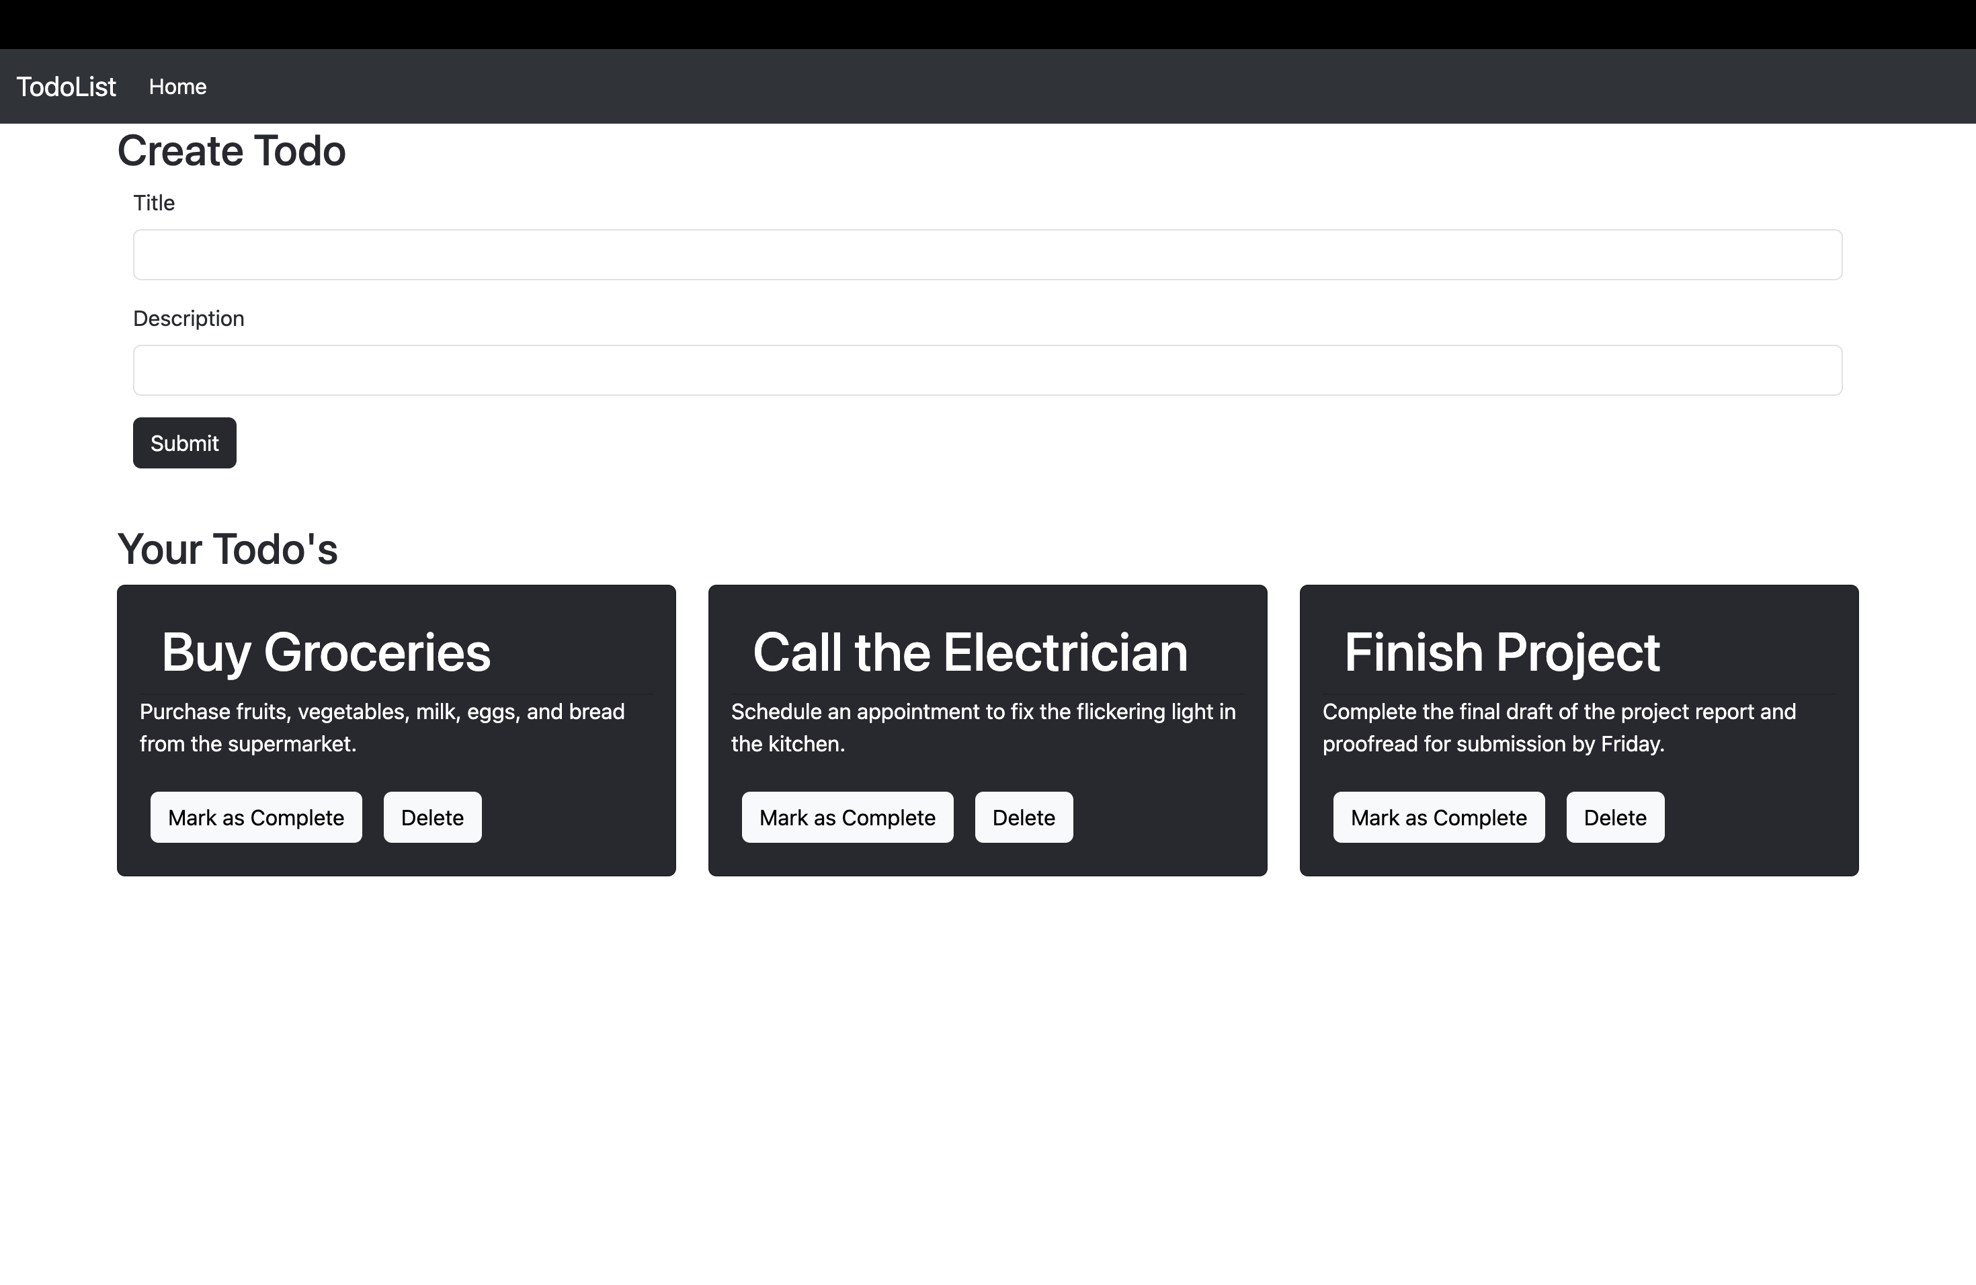Mark Finish Project as complete
The image size is (1976, 1285).
point(1439,818)
